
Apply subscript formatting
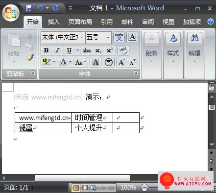coord(98,50)
